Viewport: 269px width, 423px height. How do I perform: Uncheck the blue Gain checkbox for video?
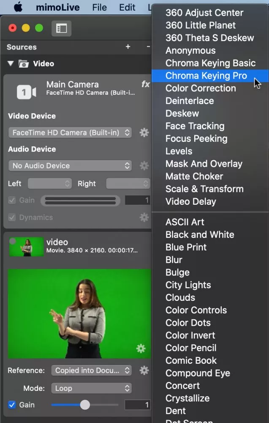coord(12,405)
